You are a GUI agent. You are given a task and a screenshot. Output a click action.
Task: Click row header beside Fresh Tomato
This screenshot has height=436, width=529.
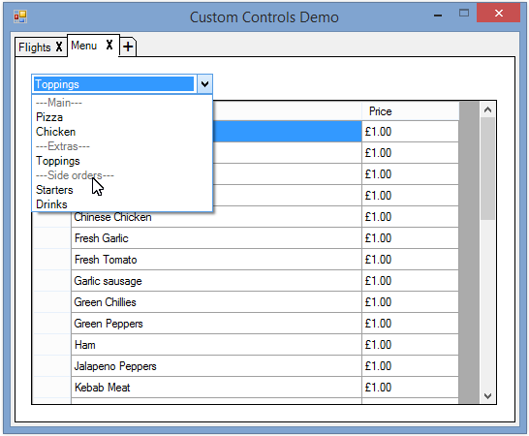pos(52,259)
